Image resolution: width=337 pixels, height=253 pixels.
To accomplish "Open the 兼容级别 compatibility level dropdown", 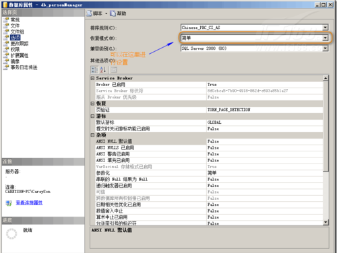I will coord(326,48).
